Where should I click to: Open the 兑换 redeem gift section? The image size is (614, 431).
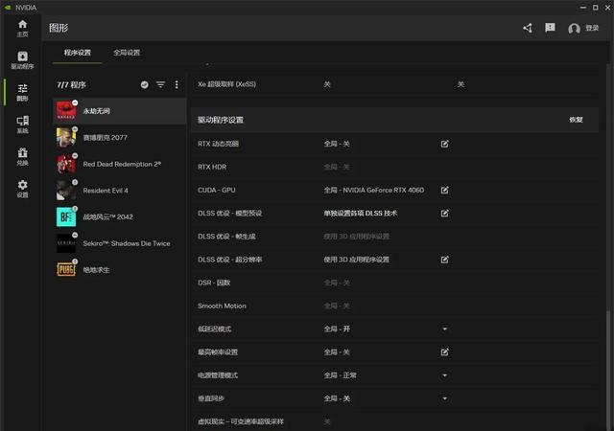(x=22, y=156)
